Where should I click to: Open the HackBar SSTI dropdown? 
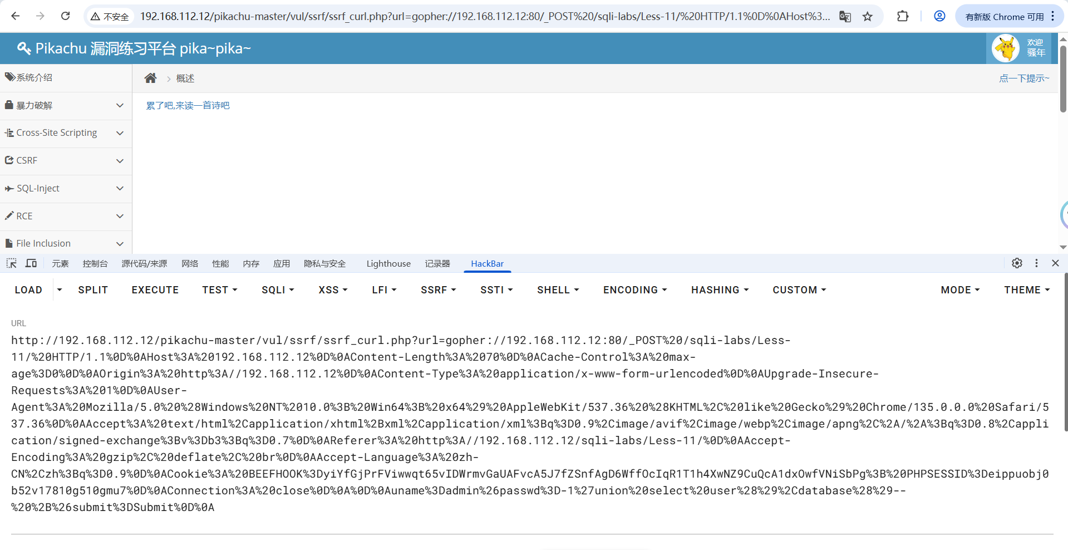pos(496,290)
